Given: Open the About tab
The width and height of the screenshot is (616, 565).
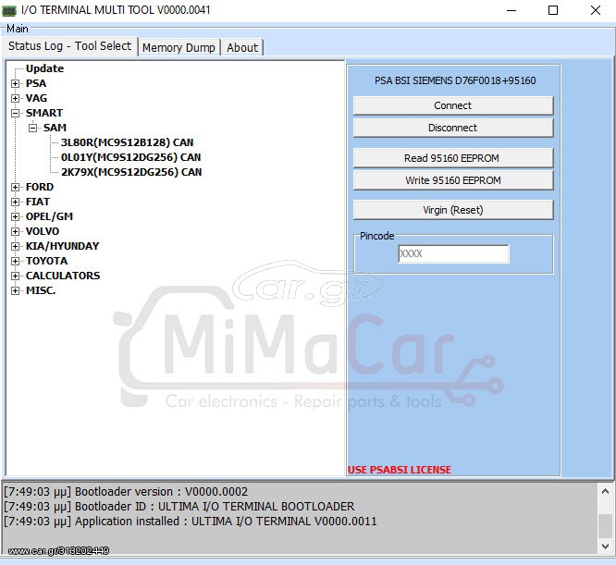Looking at the screenshot, I should click(x=242, y=48).
